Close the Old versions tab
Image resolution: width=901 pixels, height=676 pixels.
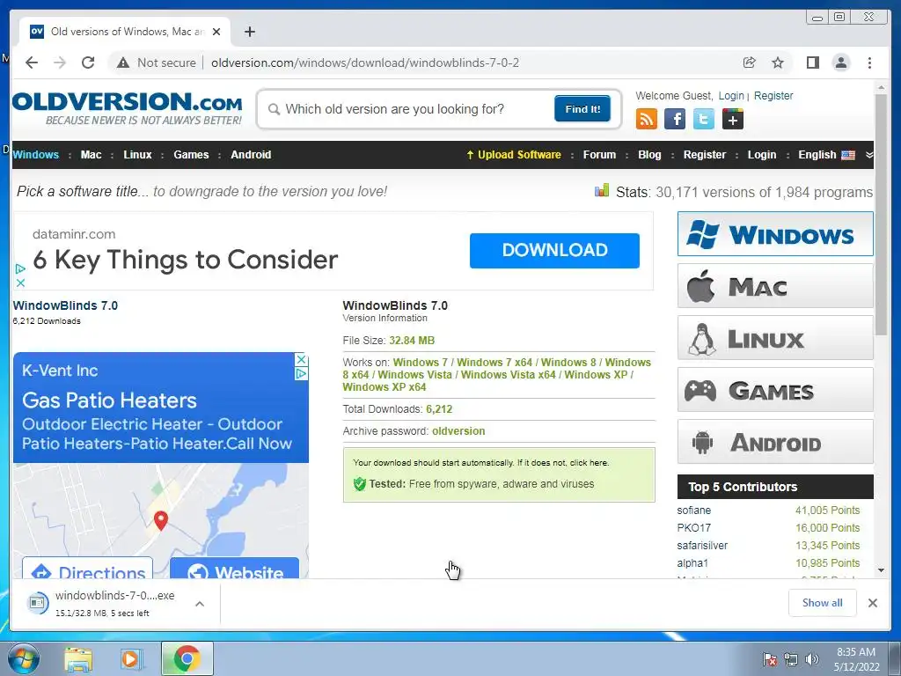tap(216, 32)
